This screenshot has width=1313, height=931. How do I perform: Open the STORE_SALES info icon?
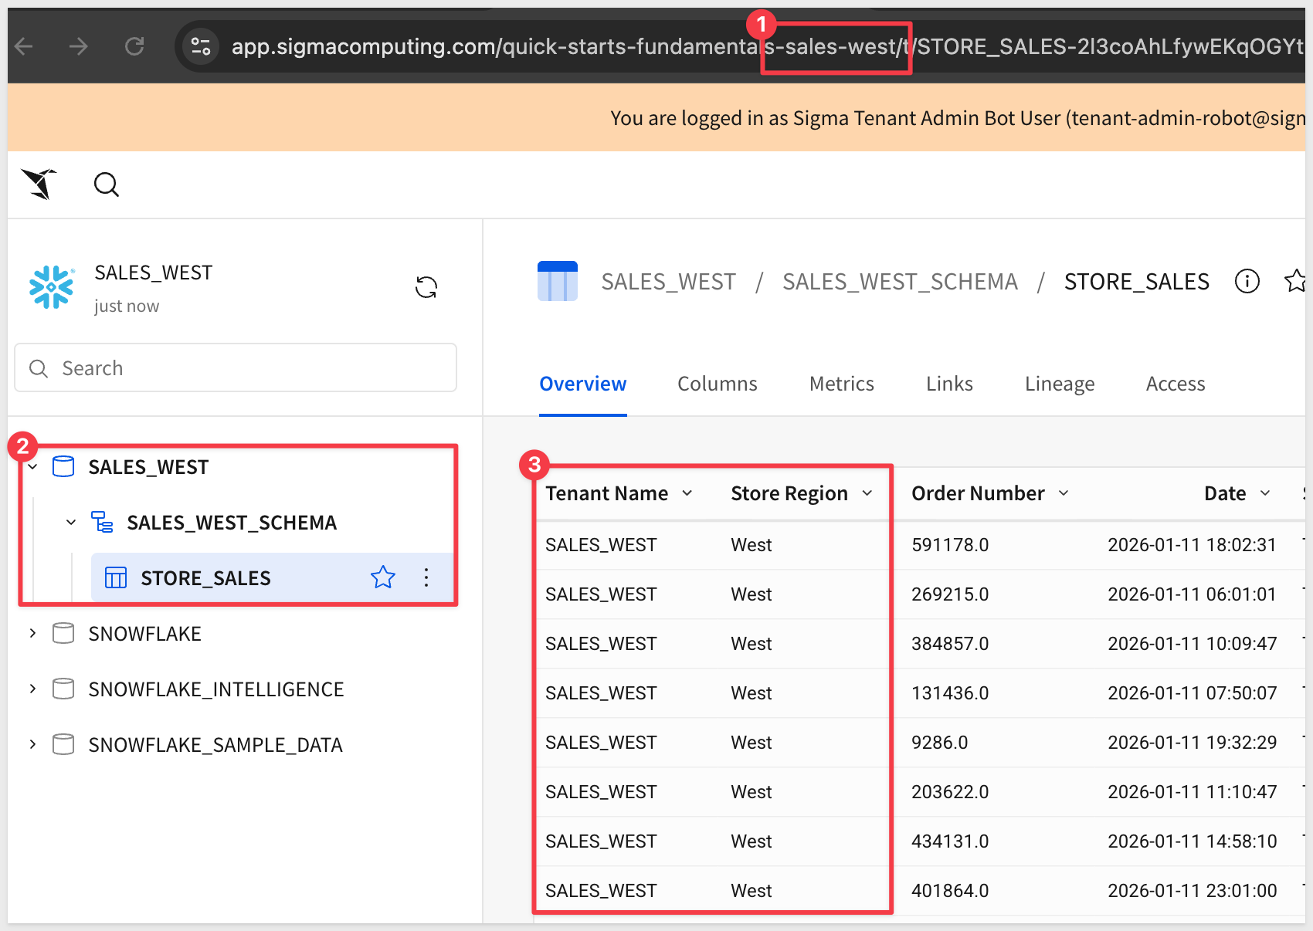pos(1247,282)
